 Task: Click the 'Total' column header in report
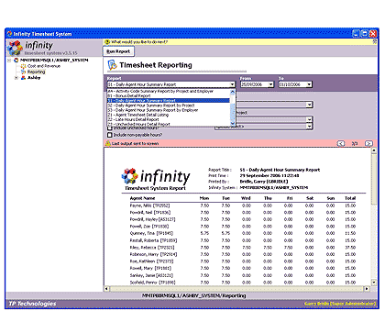(x=350, y=198)
